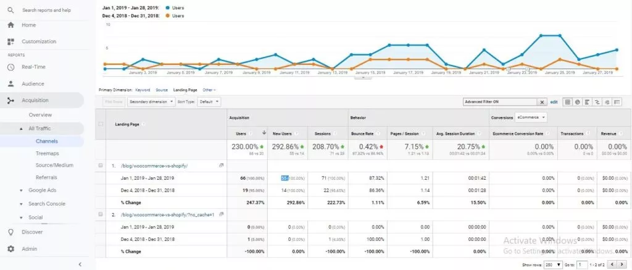Open Real-Time reports clock icon
Screen dimensions: 632x270
[11, 67]
